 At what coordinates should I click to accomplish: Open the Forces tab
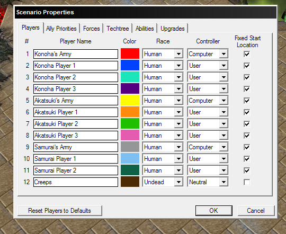coord(92,29)
